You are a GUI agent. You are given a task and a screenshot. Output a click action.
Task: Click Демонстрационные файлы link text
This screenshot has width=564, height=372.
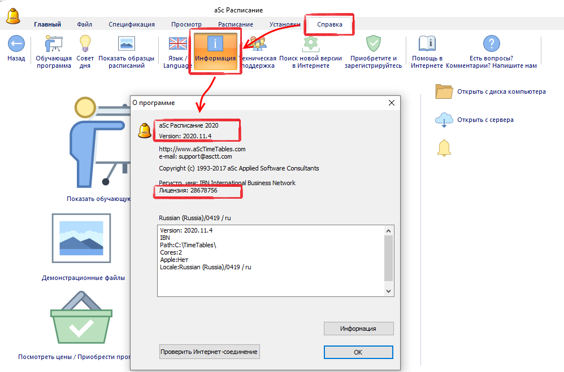(x=83, y=278)
